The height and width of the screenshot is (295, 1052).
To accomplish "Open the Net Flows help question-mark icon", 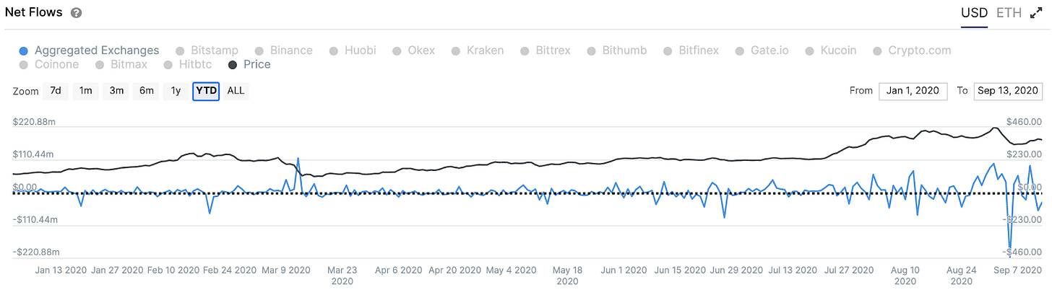I will coord(77,13).
